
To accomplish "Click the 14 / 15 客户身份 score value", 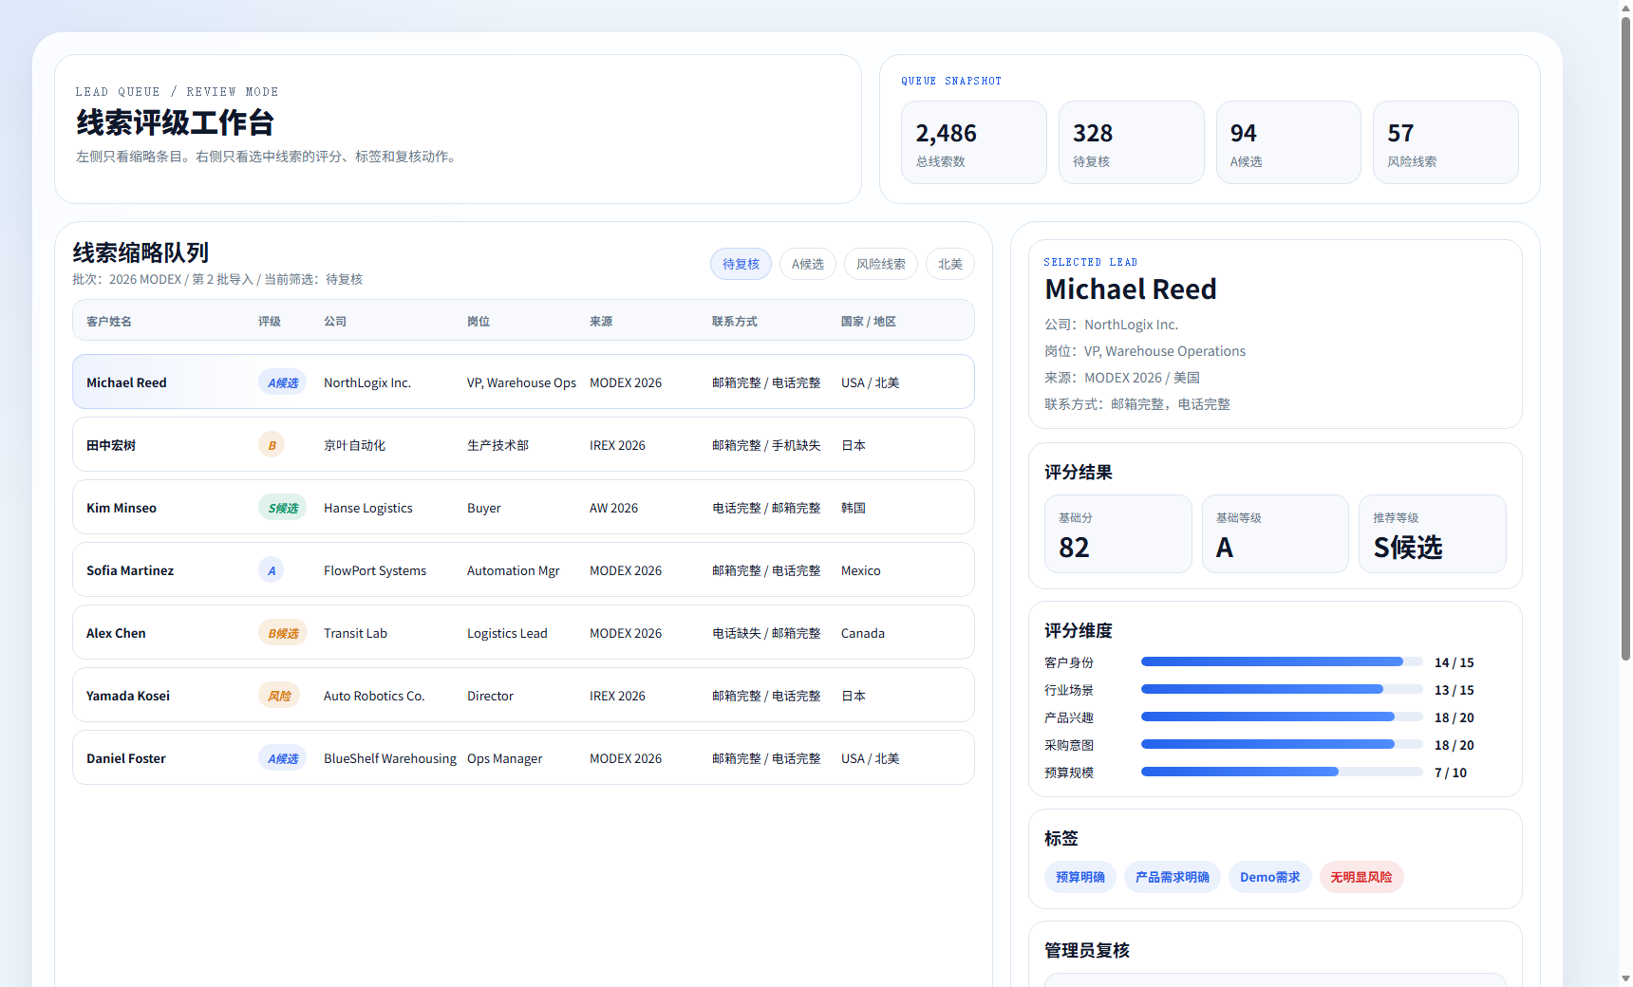I will tap(1454, 662).
